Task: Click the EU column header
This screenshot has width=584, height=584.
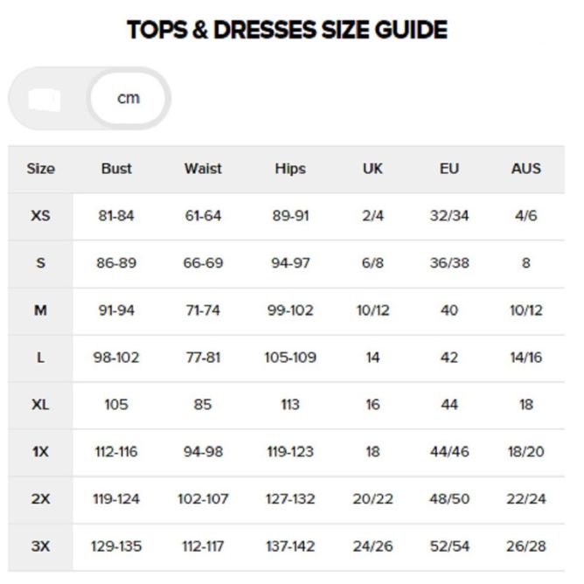Action: click(449, 169)
